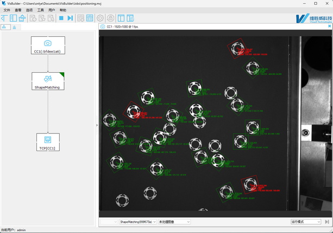Click the TCP[CC1] node icon
Viewport: 333px width, 233px height.
click(48, 140)
